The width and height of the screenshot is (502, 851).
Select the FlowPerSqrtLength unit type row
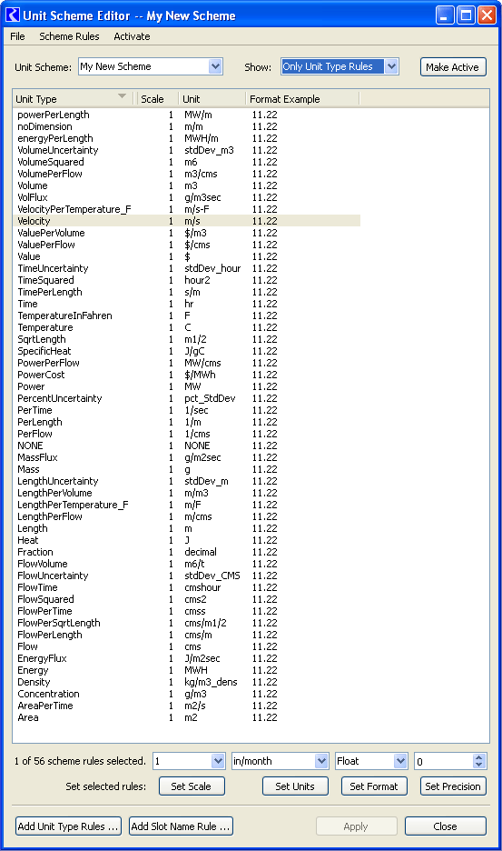pyautogui.click(x=186, y=623)
